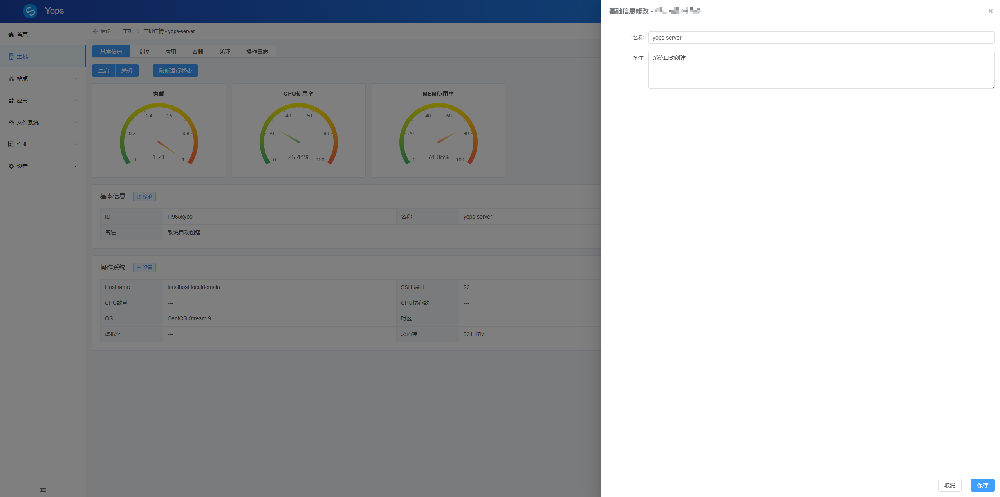Image resolution: width=1000 pixels, height=497 pixels.
Task: Open the 操作日志 tab
Action: click(257, 52)
